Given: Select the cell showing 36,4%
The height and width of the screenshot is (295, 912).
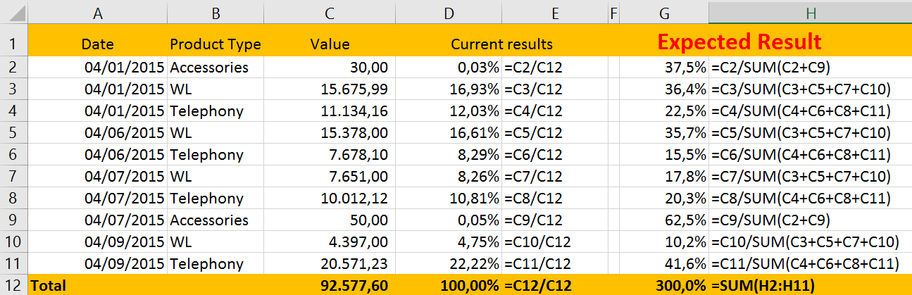Looking at the screenshot, I should click(663, 89).
